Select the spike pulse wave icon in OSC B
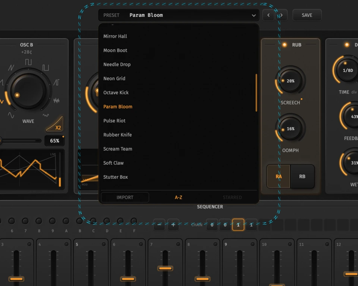Viewport: 358px width, 286px height. point(56,82)
